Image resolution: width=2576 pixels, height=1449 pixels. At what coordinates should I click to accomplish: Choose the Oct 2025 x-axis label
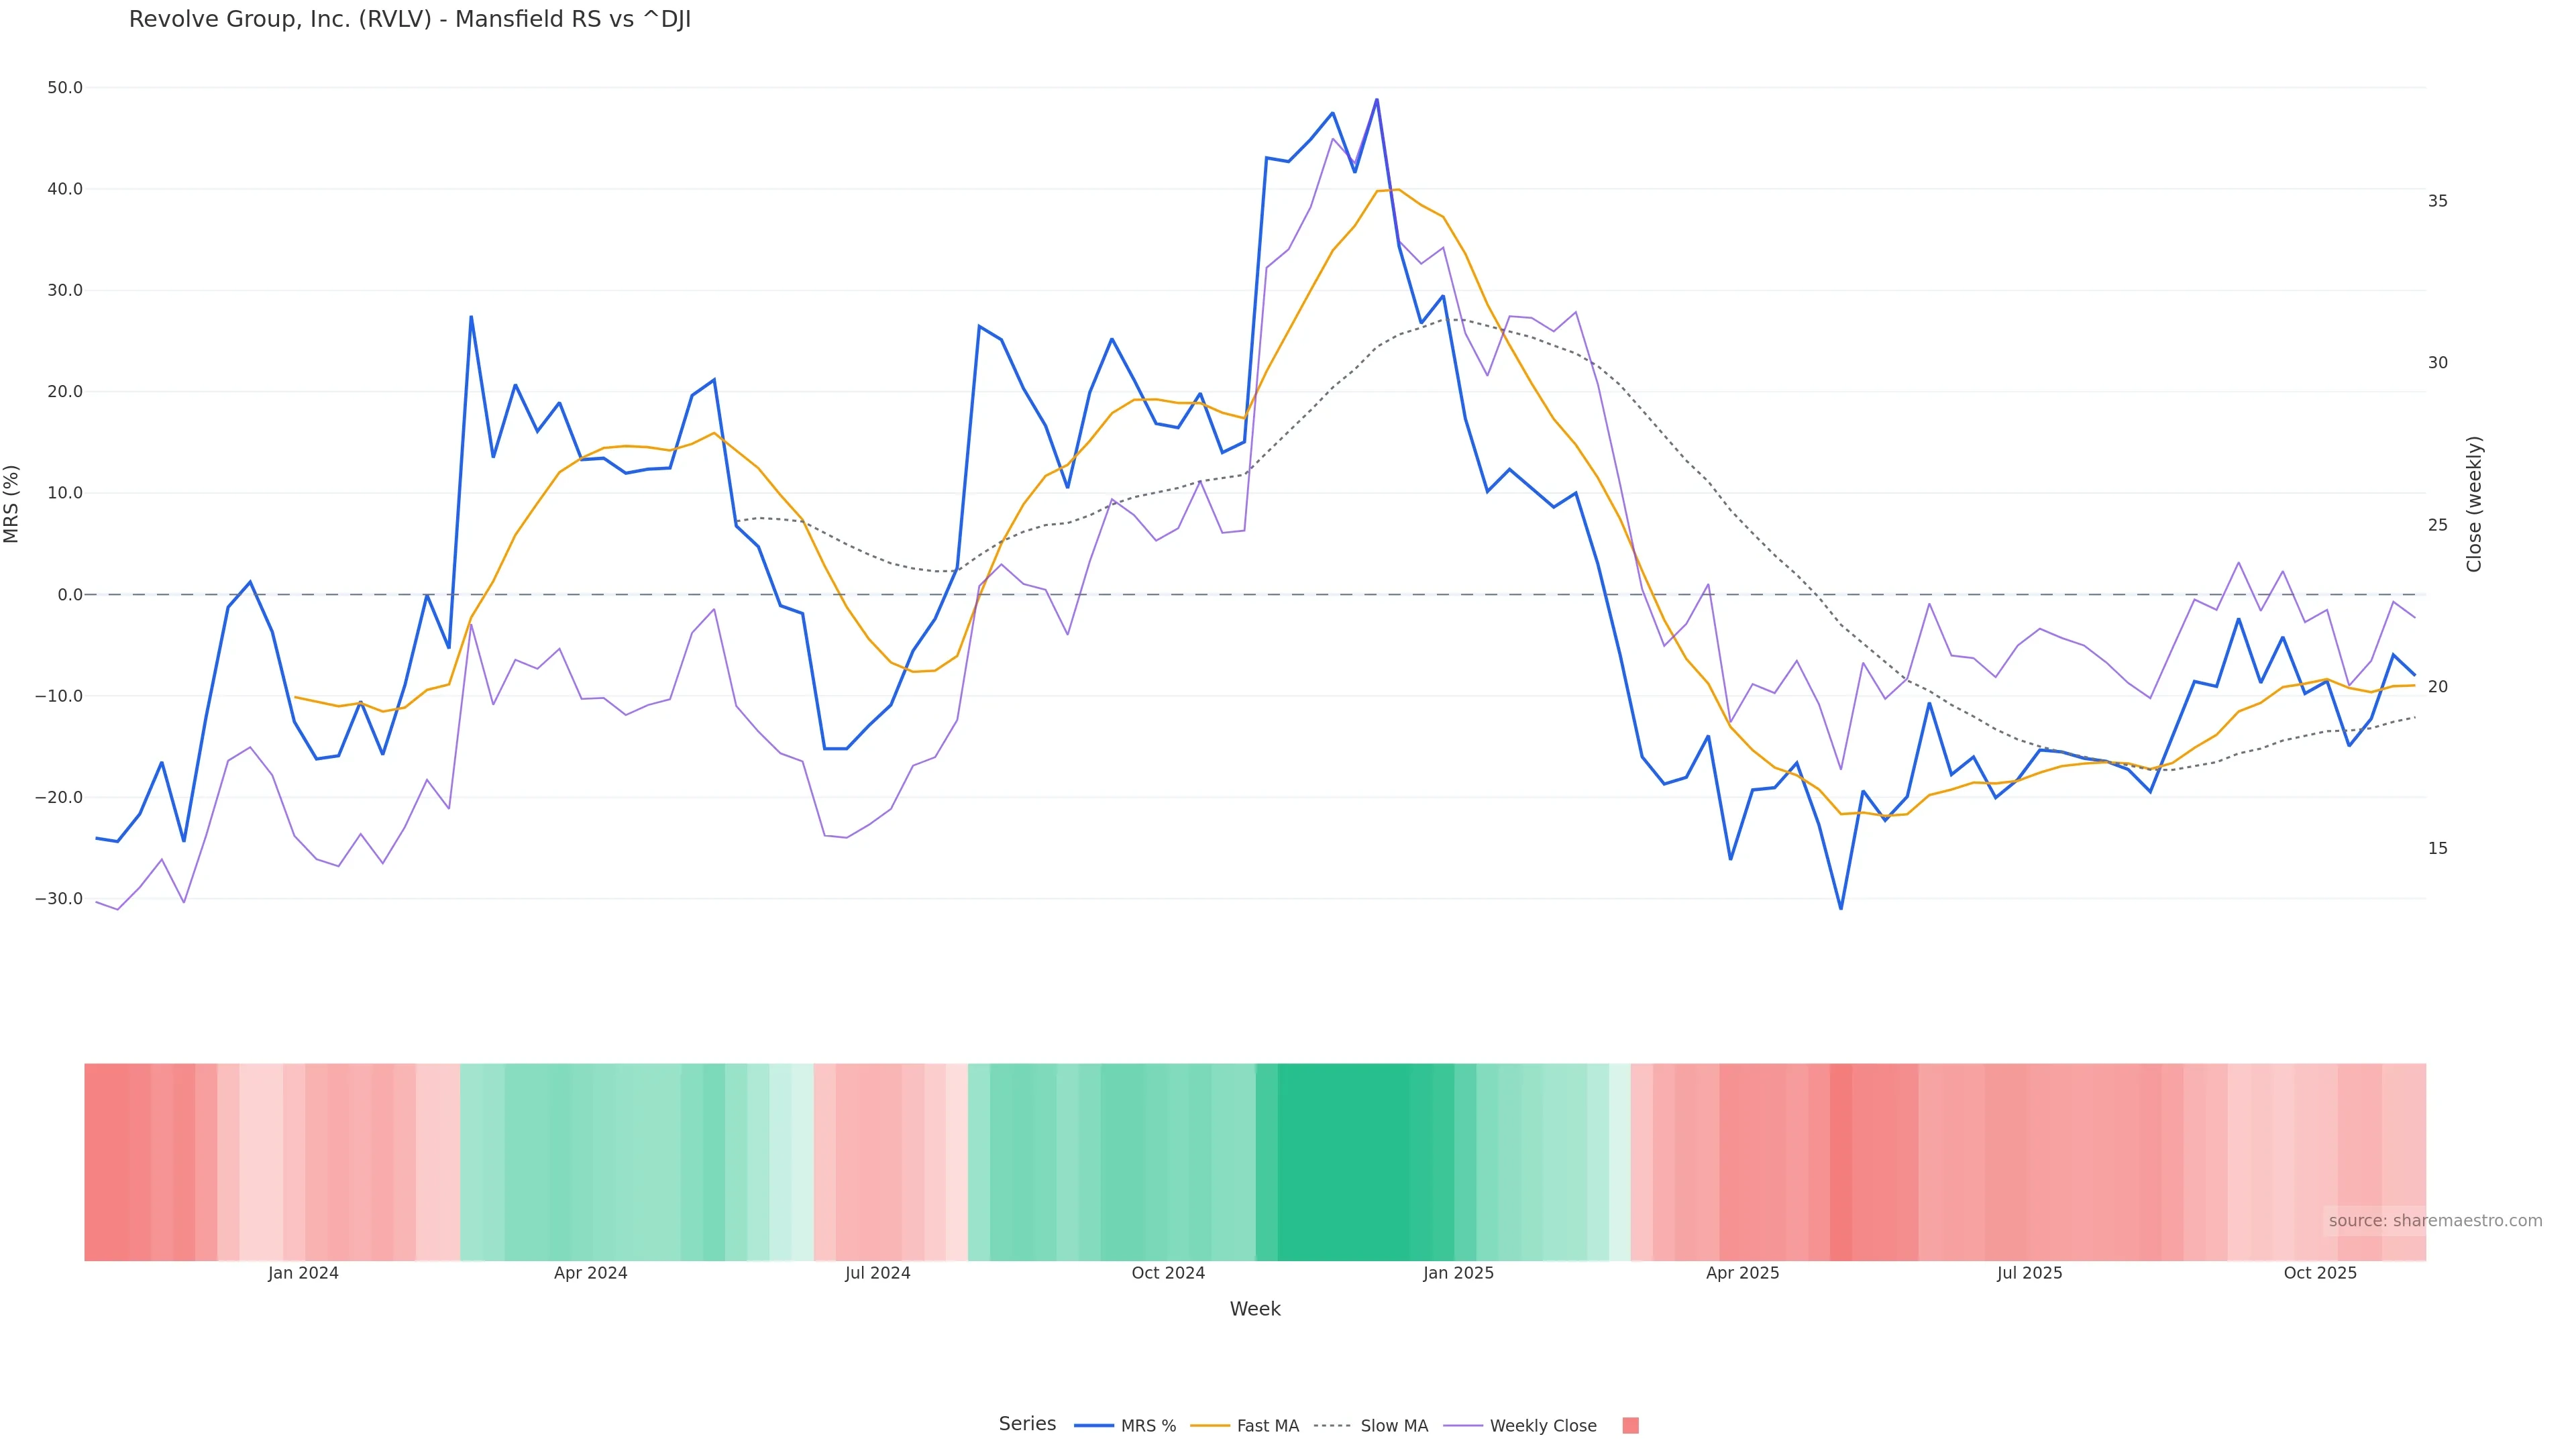[2320, 1273]
